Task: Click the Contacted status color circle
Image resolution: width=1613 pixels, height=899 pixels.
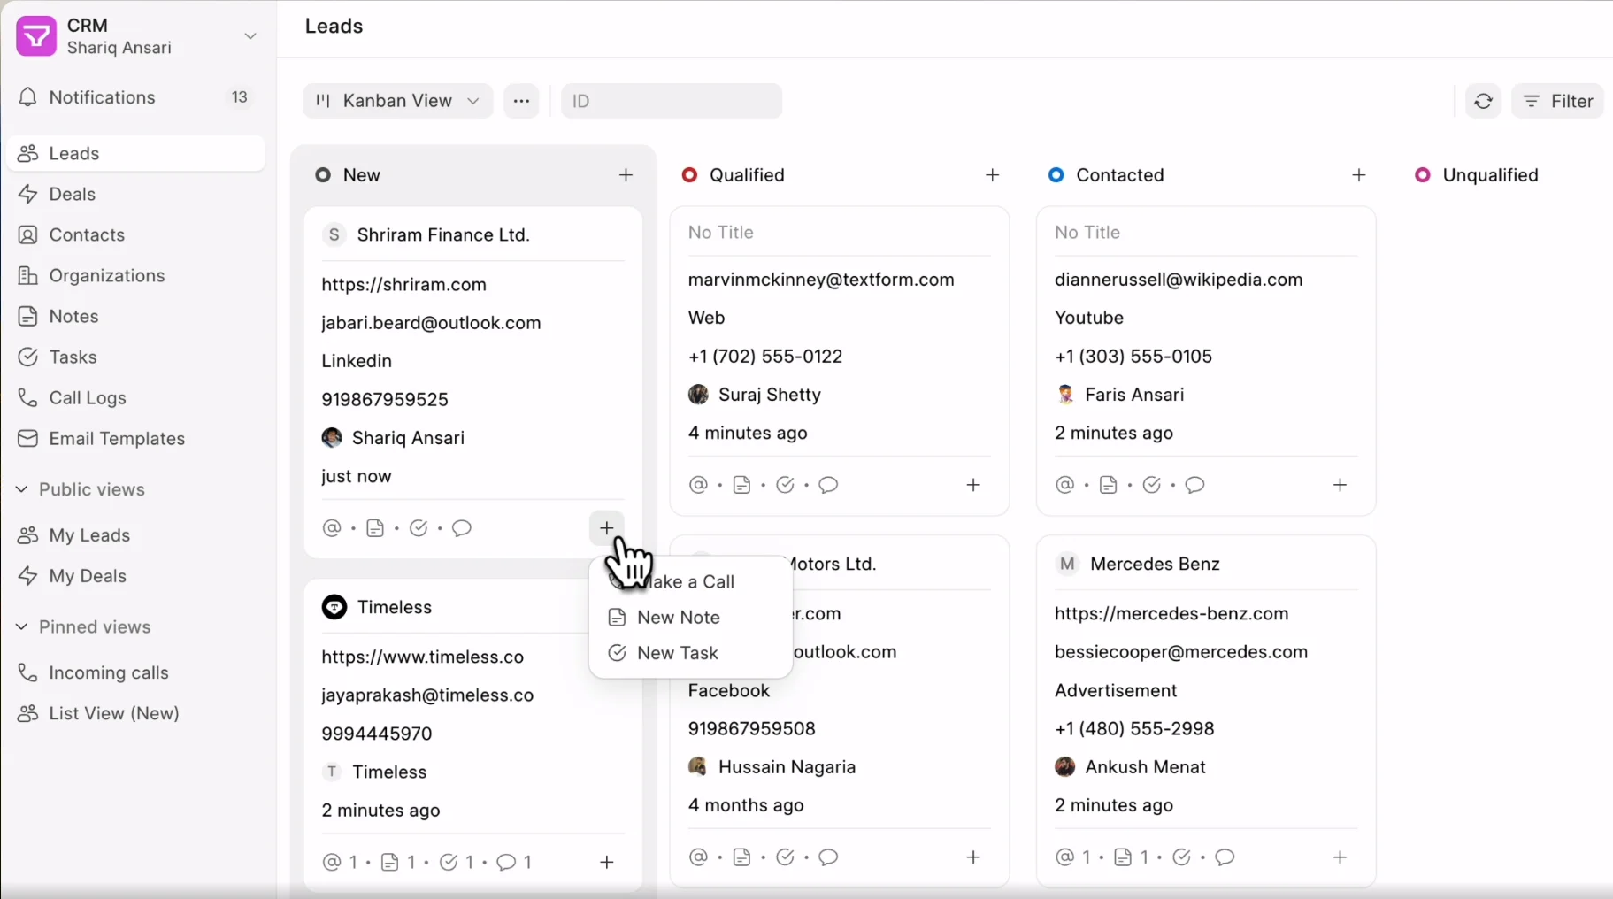Action: click(x=1056, y=175)
